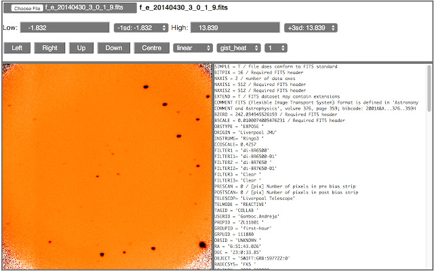Screen dimensions: 434x271
Task: Click the Low value input field
Action: point(64,28)
